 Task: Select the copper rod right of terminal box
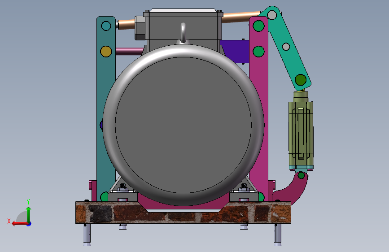pos(240,17)
